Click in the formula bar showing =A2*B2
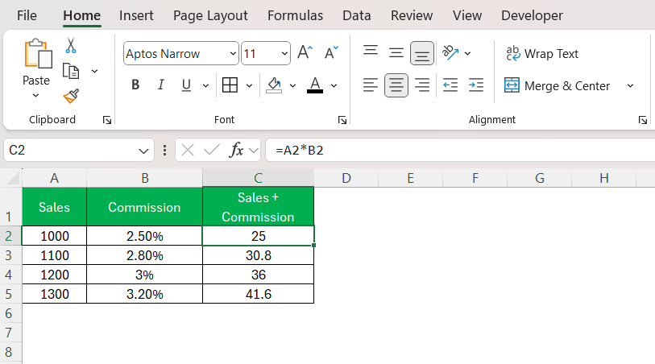 pos(459,150)
